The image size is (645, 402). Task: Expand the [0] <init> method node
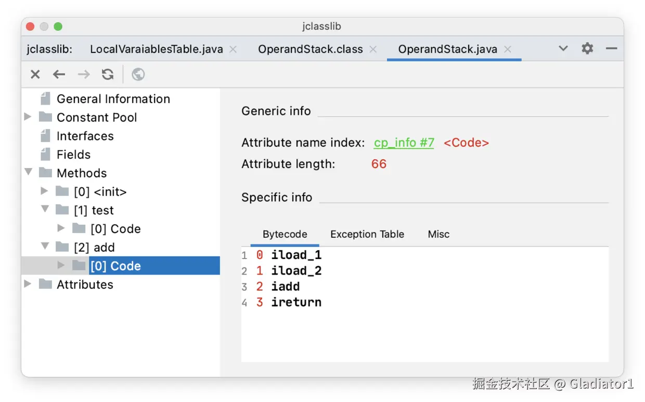pyautogui.click(x=45, y=191)
